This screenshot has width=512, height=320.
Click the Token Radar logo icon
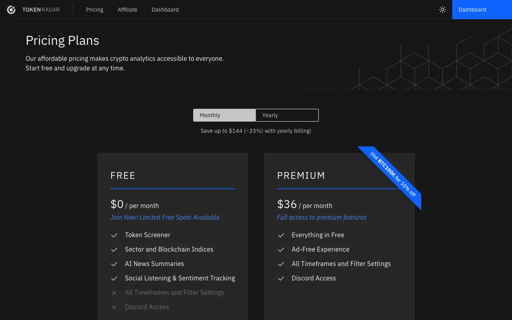[x=11, y=10]
